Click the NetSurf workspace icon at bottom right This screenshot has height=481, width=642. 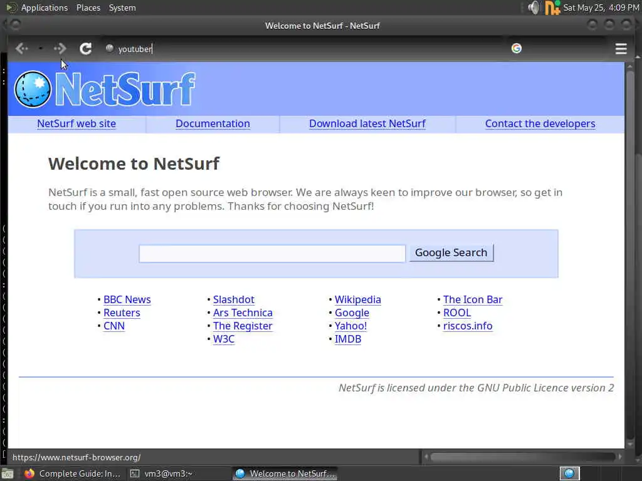tap(569, 473)
